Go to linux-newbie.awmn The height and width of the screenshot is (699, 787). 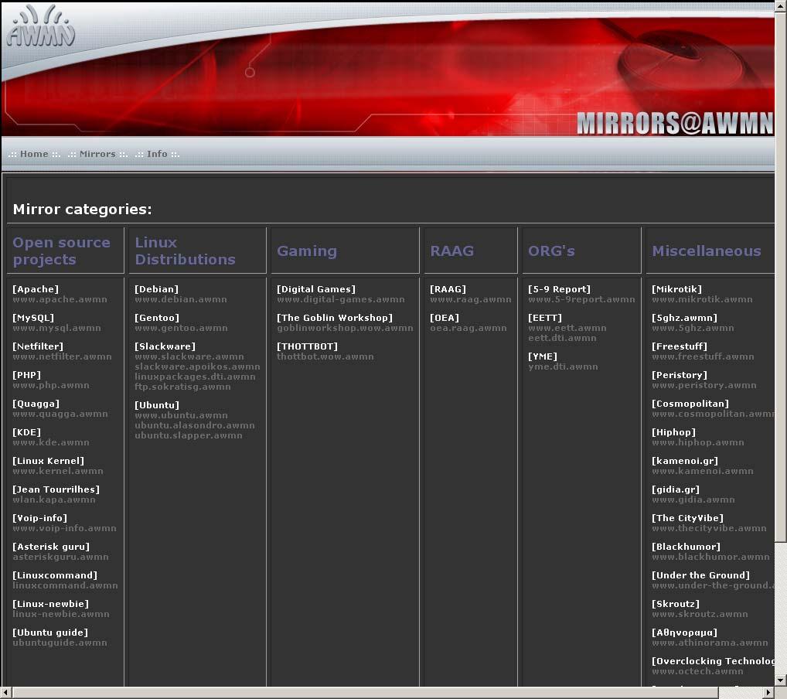tap(61, 614)
